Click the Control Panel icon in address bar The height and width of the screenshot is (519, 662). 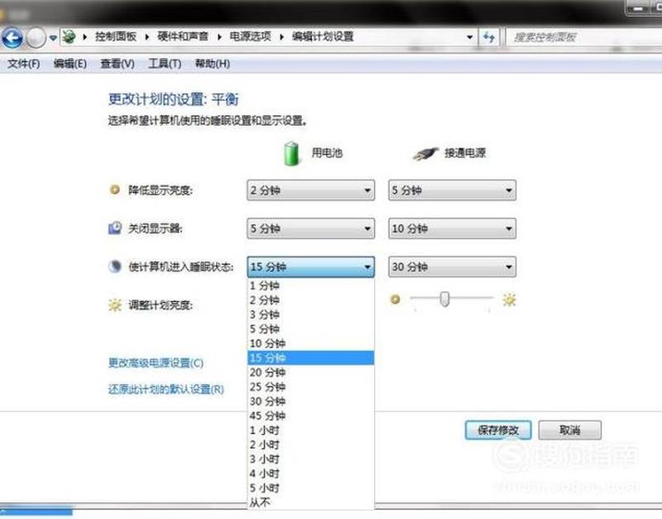[x=70, y=37]
